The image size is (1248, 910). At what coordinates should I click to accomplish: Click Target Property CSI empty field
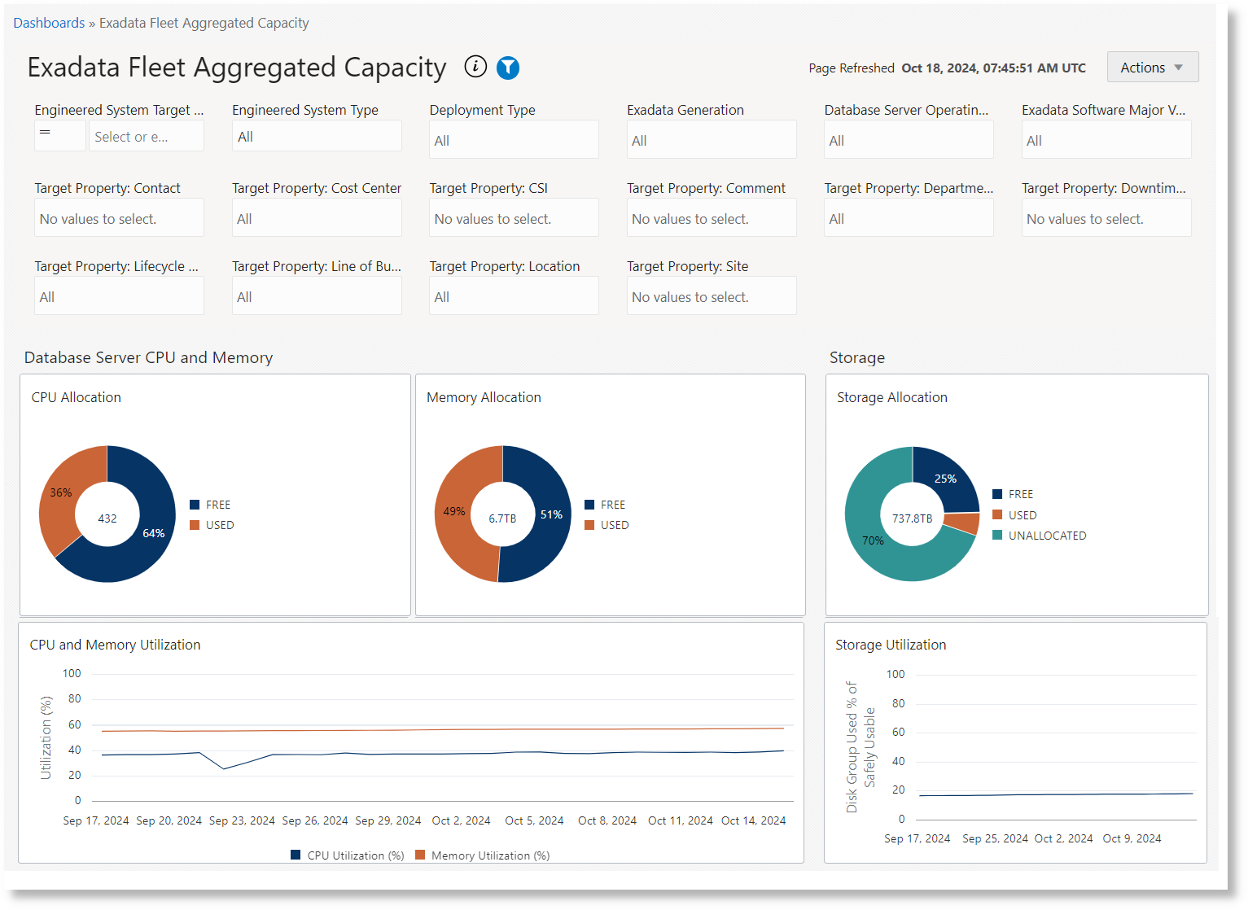coord(514,217)
